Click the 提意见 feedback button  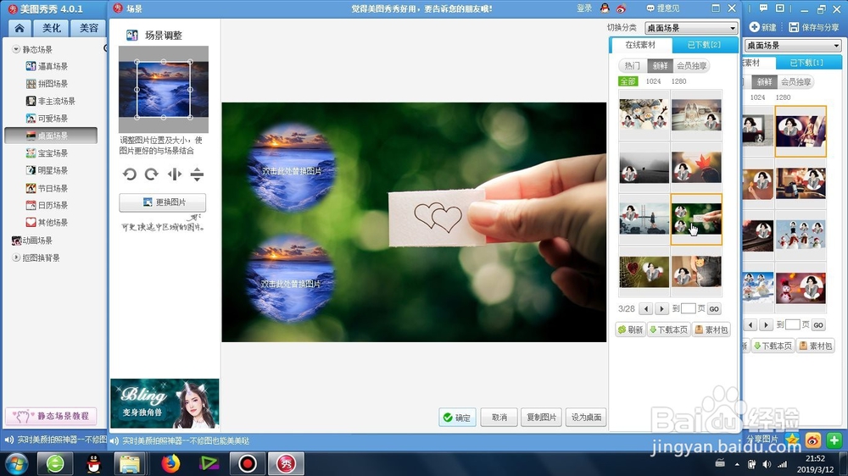pos(663,8)
